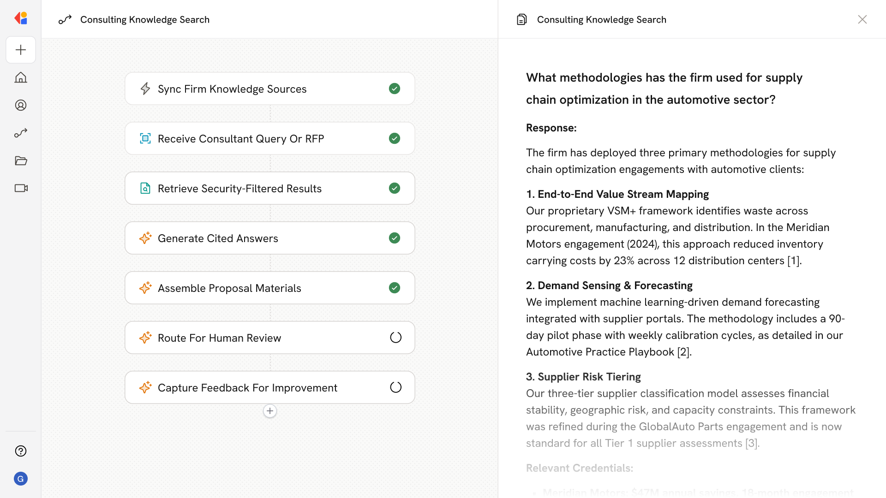
Task: Open Assemble Proposal Materials step
Action: pyautogui.click(x=229, y=288)
